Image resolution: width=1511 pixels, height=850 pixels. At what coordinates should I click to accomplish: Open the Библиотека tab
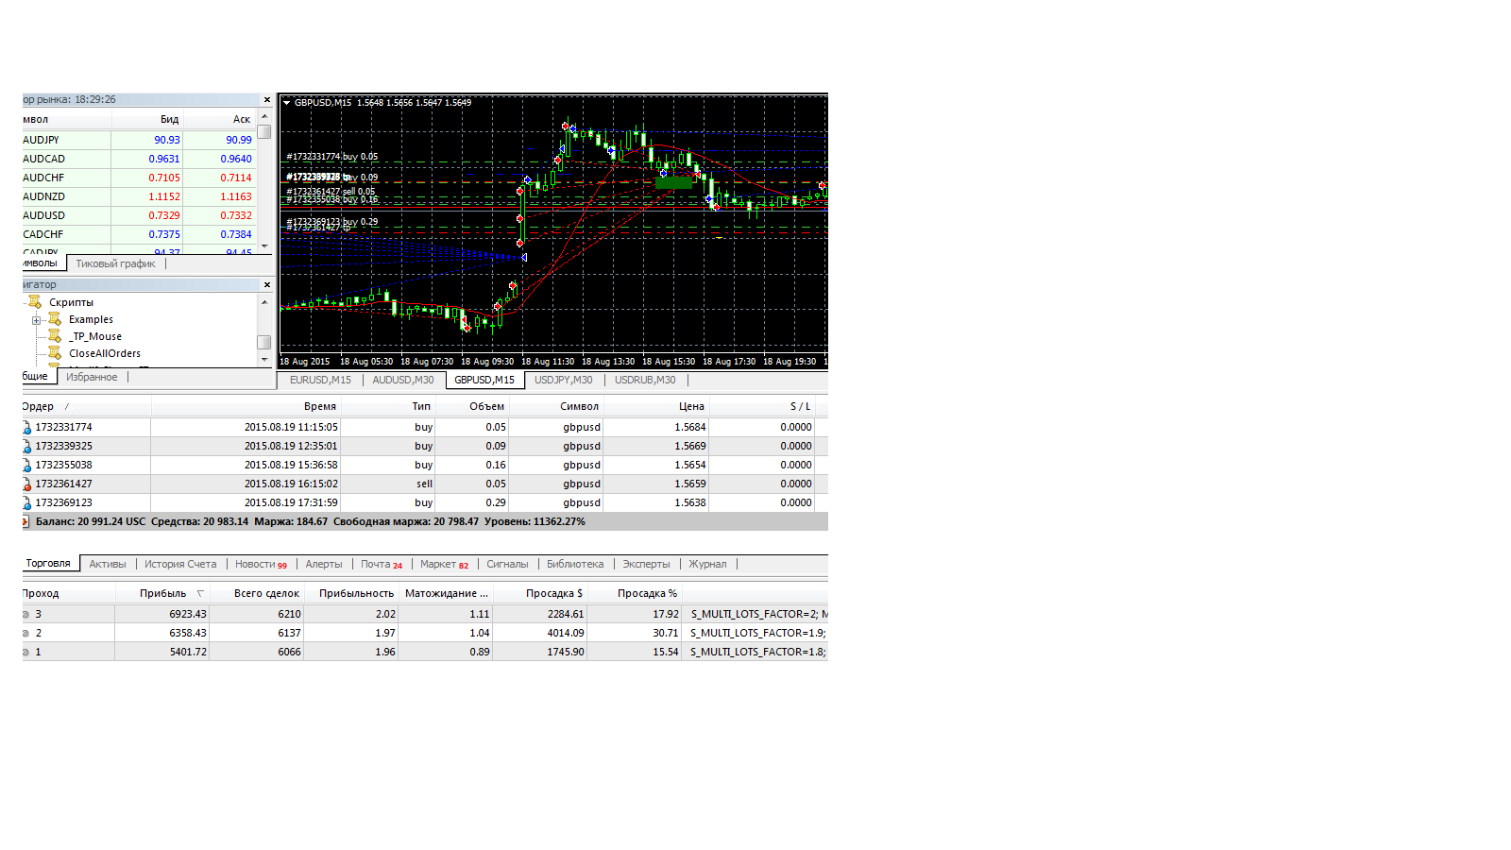click(x=575, y=564)
